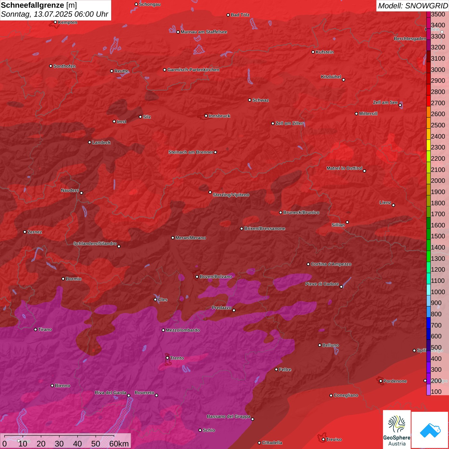Click the Brixen/Bressanone label
Image resolution: width=449 pixels, height=449 pixels.
[x=265, y=228]
